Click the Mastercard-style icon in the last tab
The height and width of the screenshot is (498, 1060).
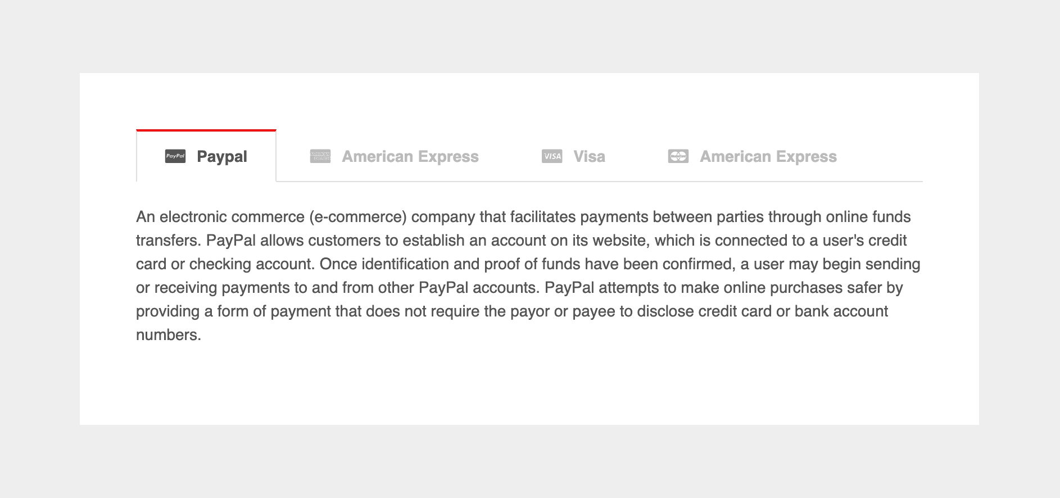[x=678, y=156]
